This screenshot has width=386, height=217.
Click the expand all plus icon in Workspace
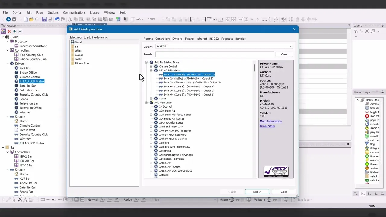(x=14, y=31)
